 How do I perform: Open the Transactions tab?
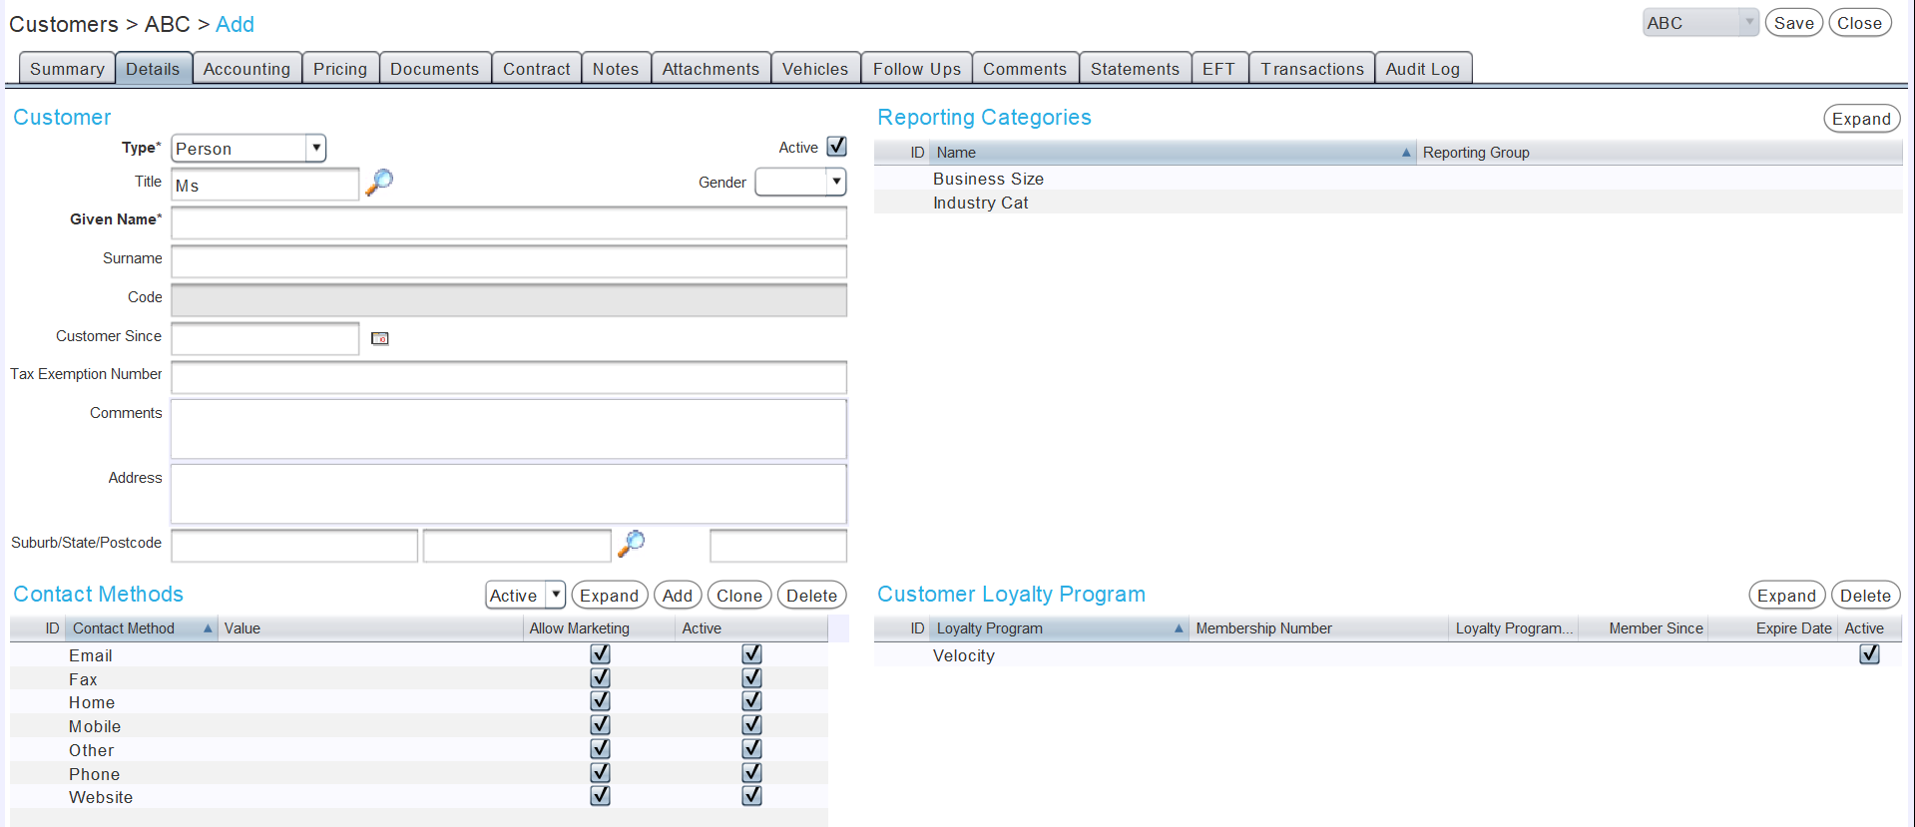(x=1311, y=69)
